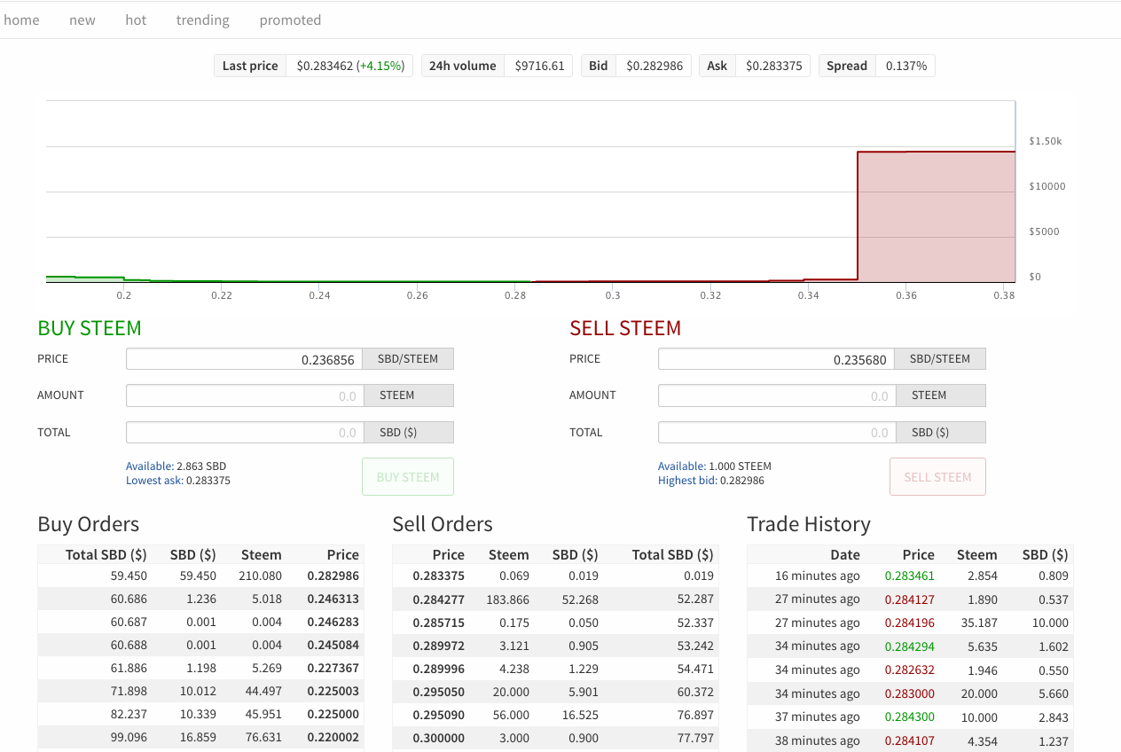Click trade history price 0.282632
Image resolution: width=1121 pixels, height=752 pixels.
pyautogui.click(x=910, y=670)
